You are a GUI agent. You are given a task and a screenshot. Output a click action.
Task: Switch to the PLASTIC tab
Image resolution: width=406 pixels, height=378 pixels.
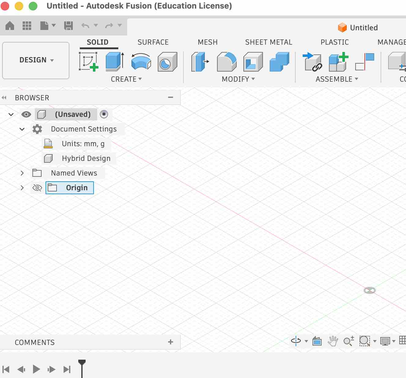click(335, 42)
